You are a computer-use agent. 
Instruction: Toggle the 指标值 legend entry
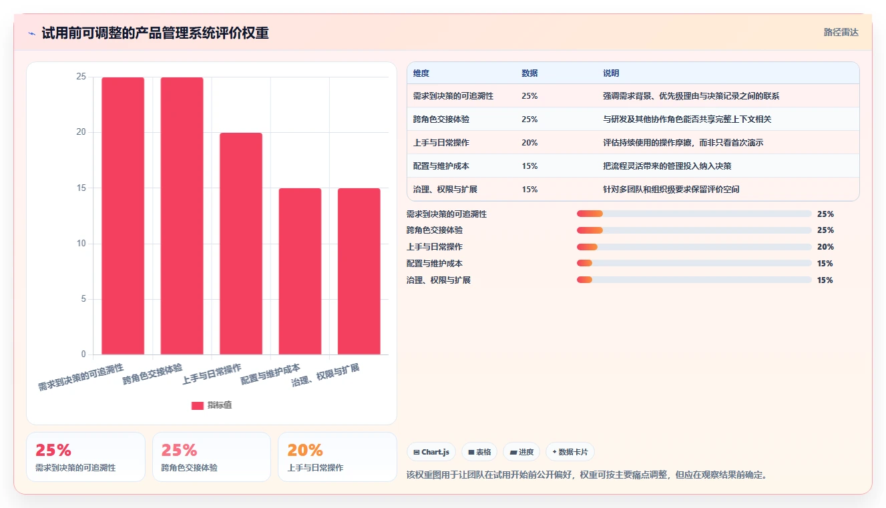[x=212, y=405]
